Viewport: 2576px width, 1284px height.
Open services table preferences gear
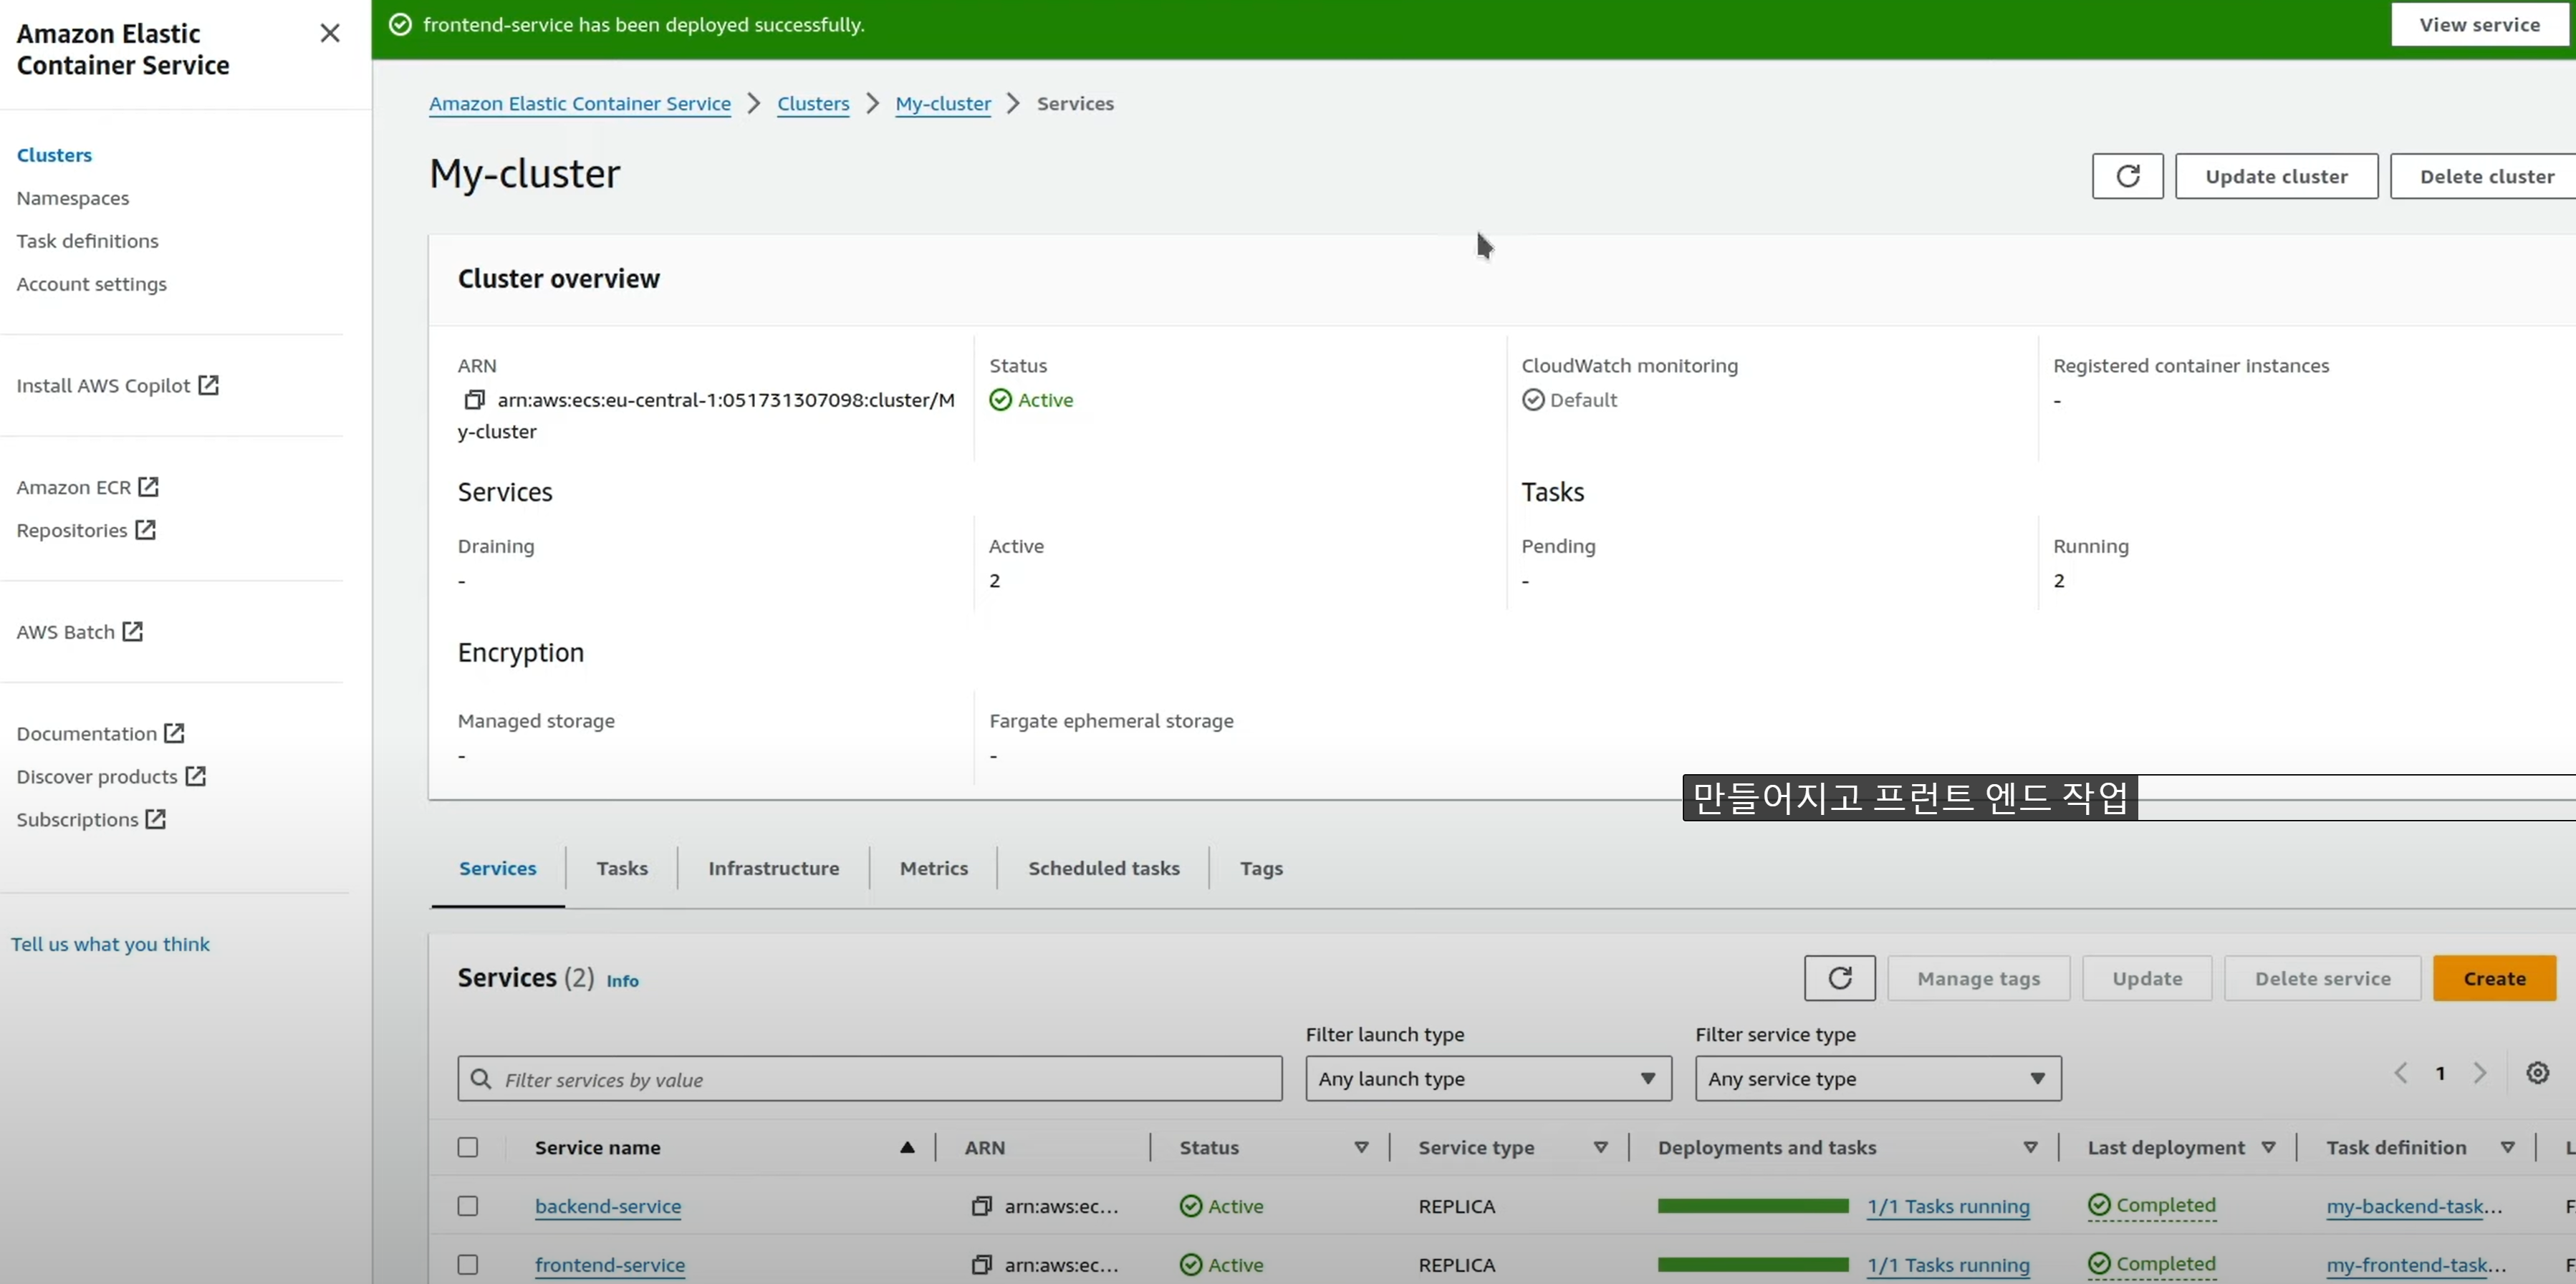click(x=2537, y=1073)
